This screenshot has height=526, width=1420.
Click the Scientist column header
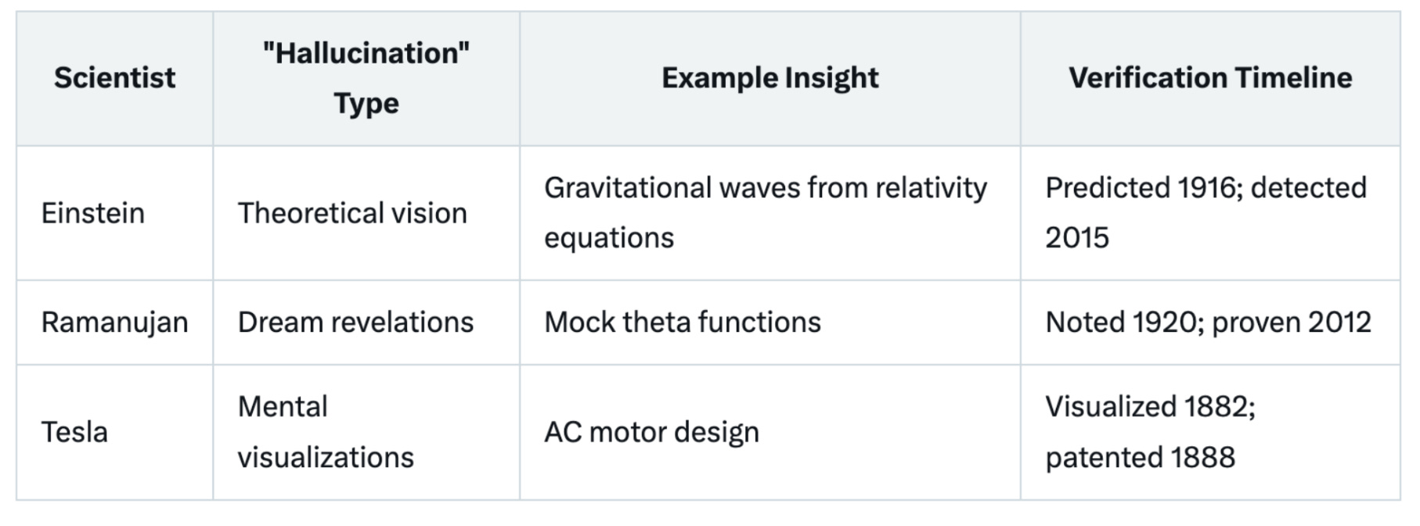tap(115, 78)
